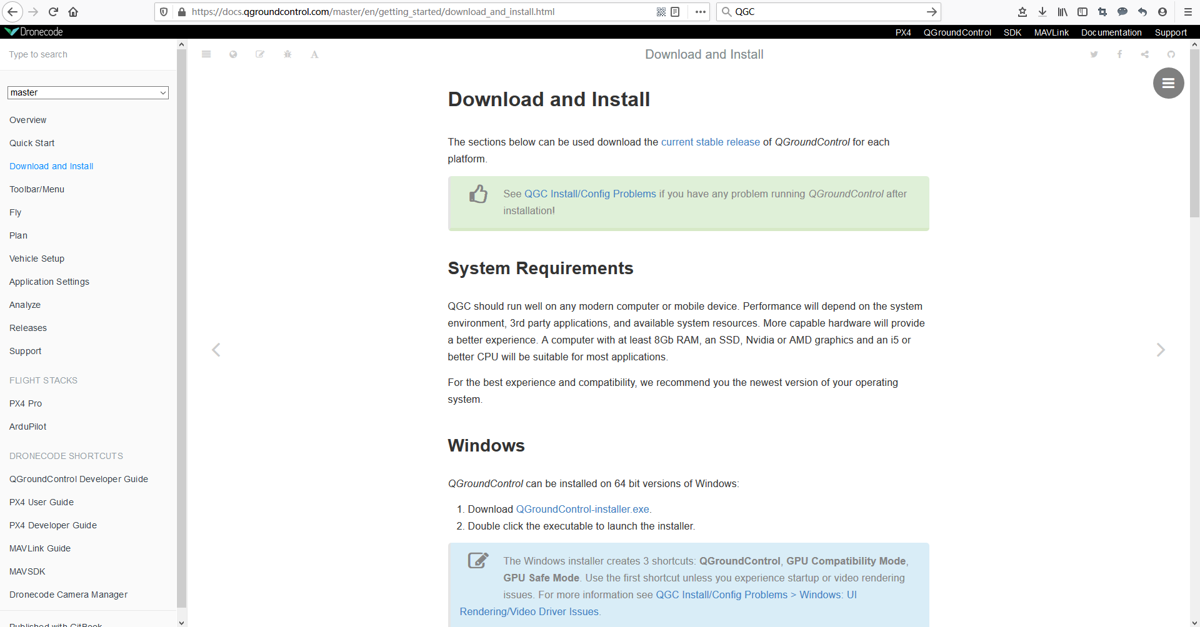Image resolution: width=1200 pixels, height=627 pixels.
Task: Click the screenshot crop icon in toolbar
Action: (1102, 12)
